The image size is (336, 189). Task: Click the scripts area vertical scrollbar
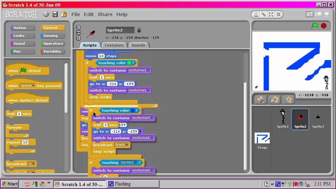pos(245,126)
